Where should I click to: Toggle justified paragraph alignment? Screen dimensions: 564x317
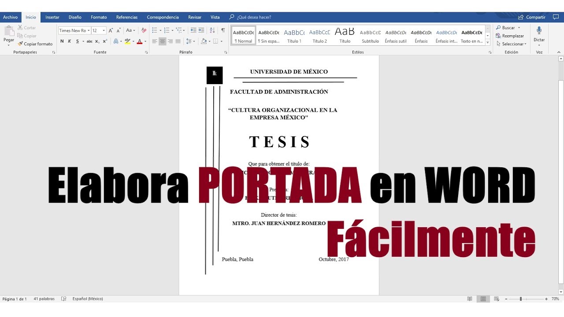(x=178, y=41)
